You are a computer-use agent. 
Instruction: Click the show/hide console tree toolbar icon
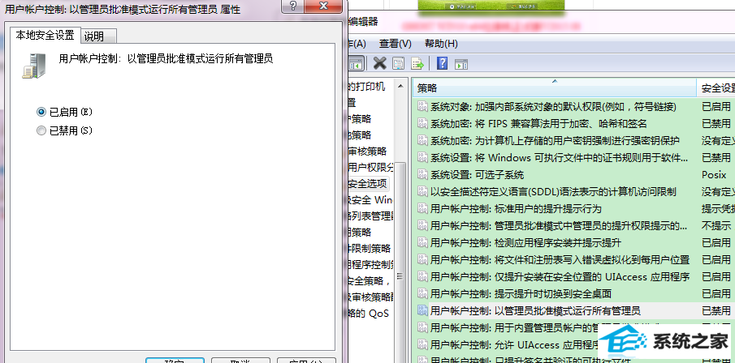[355, 63]
